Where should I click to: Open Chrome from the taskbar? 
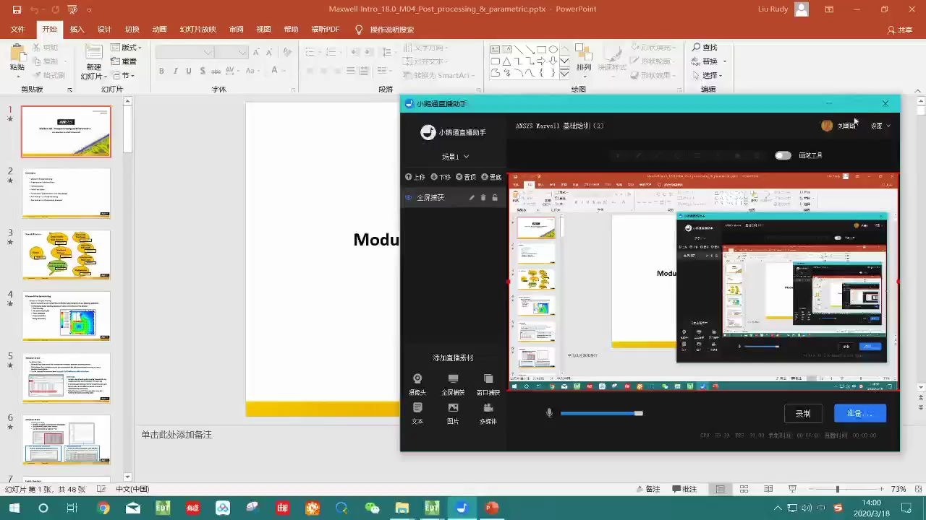coord(103,508)
